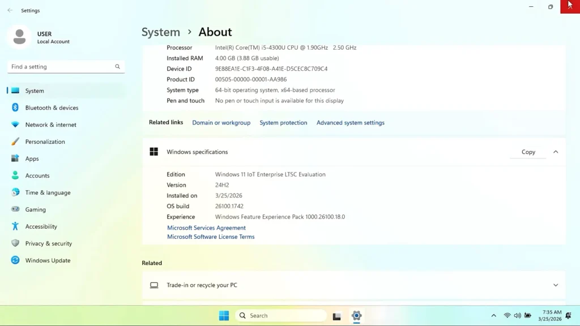Go to Accessibility settings

coord(66,226)
